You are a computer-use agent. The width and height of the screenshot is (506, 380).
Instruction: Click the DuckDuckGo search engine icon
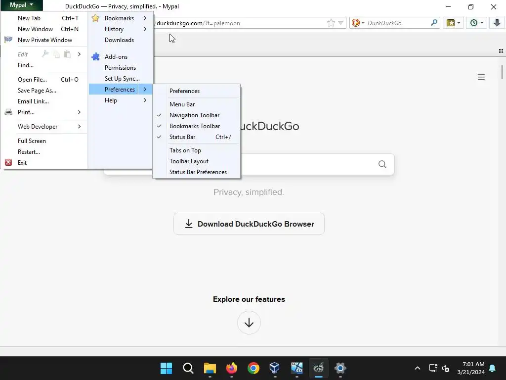pos(356,23)
